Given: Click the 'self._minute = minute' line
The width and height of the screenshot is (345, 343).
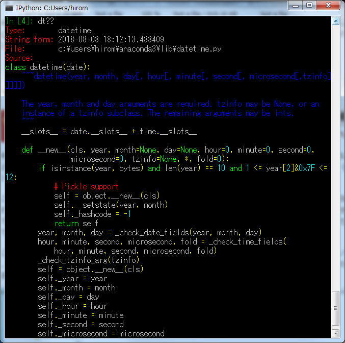Looking at the screenshot, I should point(81,315).
